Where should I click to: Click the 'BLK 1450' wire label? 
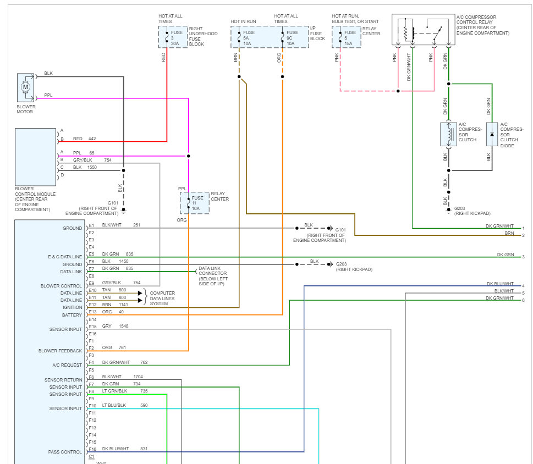[115, 261]
